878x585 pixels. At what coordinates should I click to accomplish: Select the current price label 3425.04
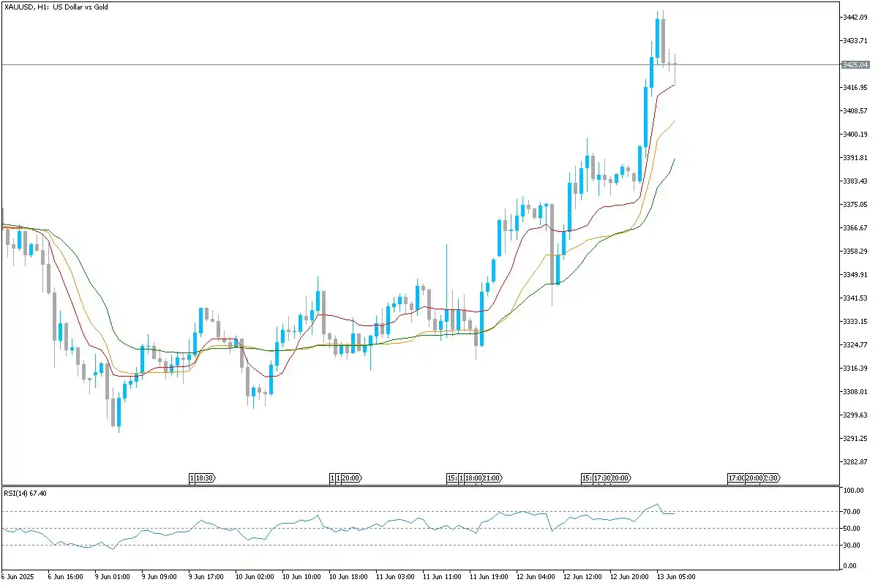[x=854, y=64]
